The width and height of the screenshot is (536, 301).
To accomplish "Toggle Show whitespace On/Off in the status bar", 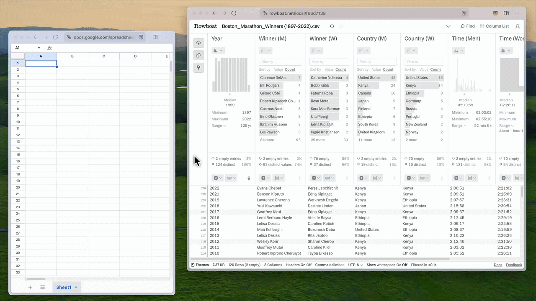I will click(387, 265).
